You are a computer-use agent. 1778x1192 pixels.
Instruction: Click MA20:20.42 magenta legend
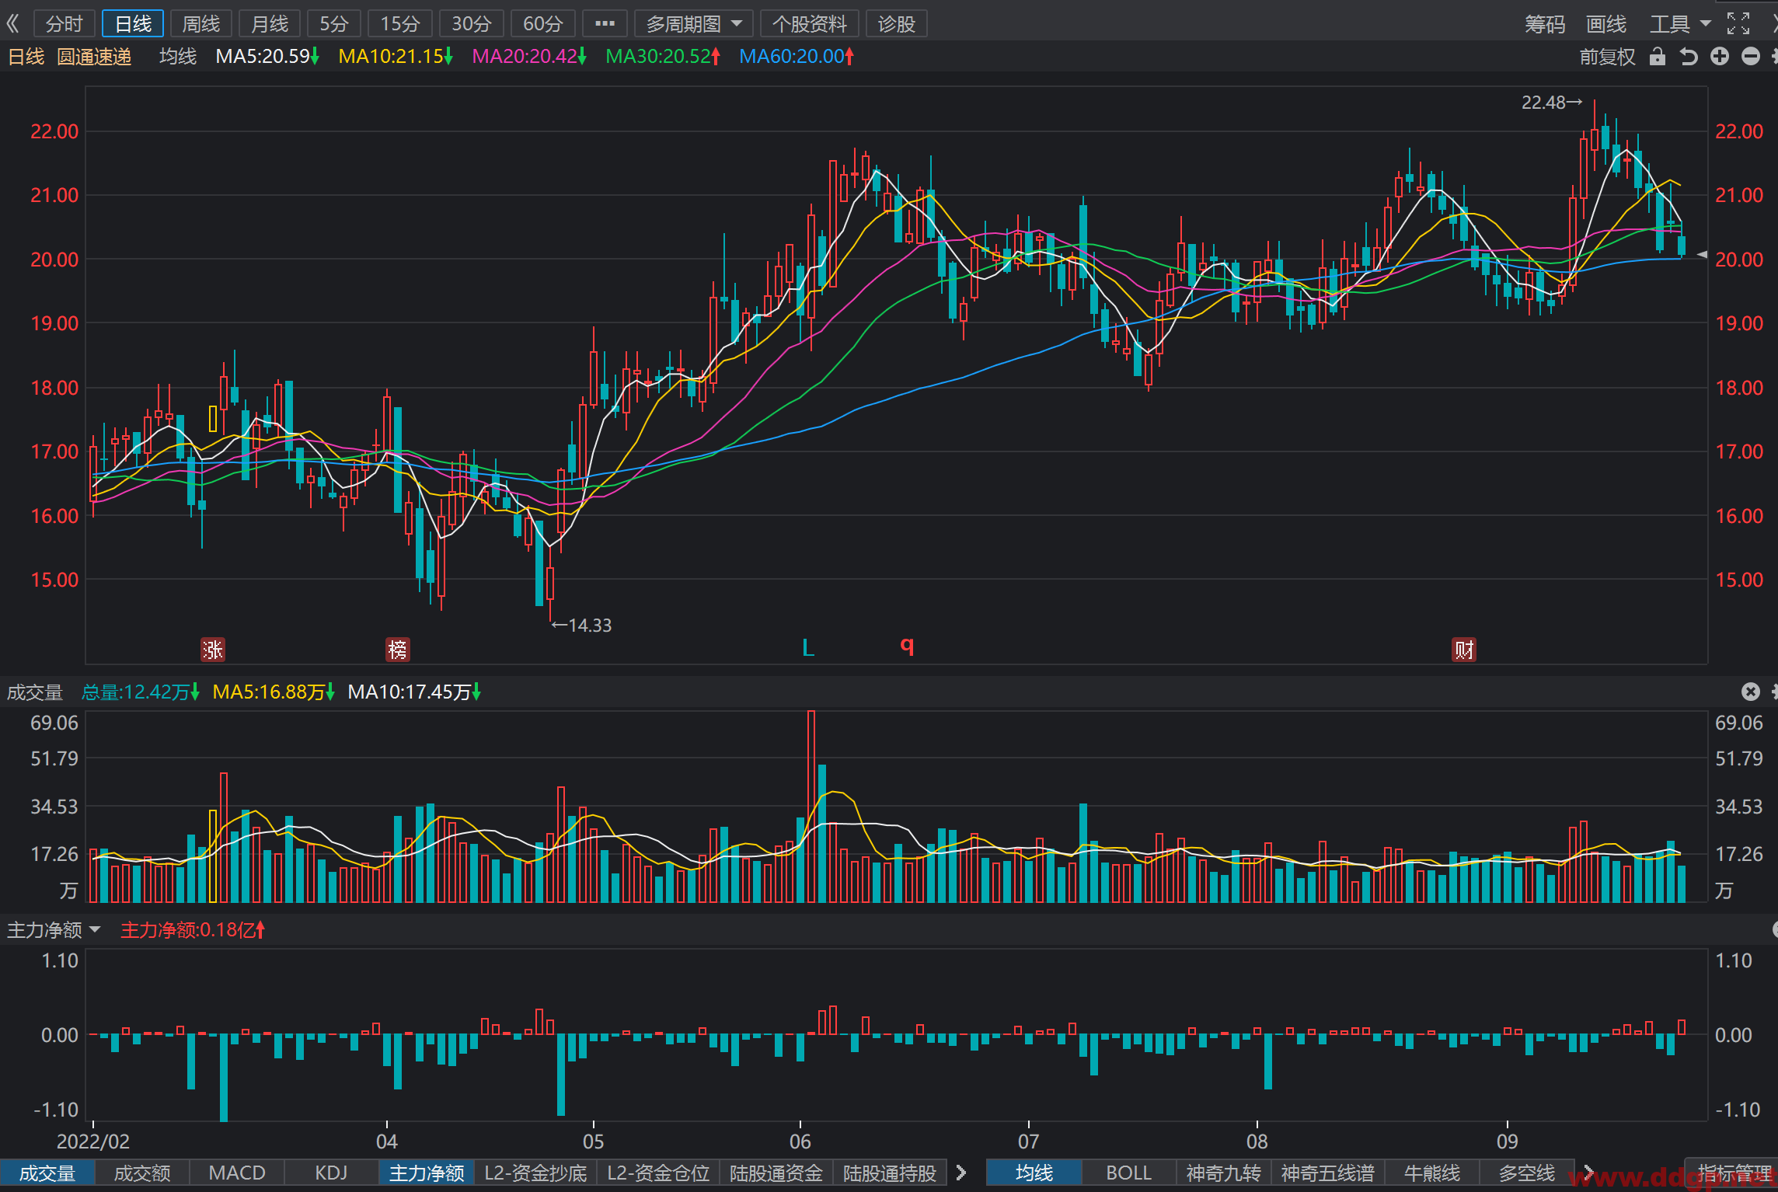pyautogui.click(x=529, y=57)
